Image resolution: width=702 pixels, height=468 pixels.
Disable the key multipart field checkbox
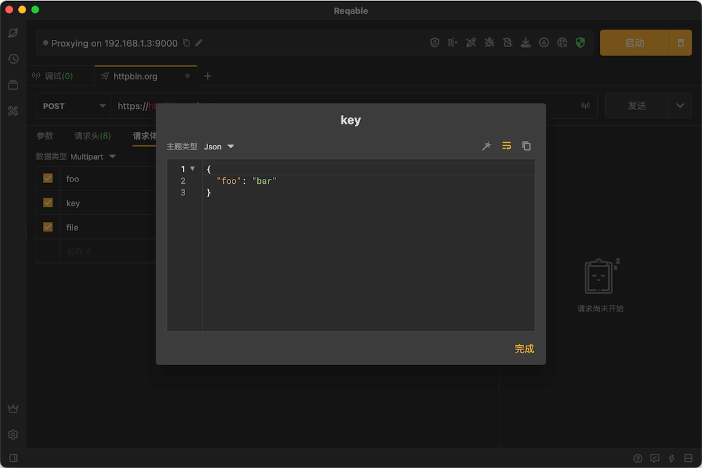pyautogui.click(x=48, y=203)
